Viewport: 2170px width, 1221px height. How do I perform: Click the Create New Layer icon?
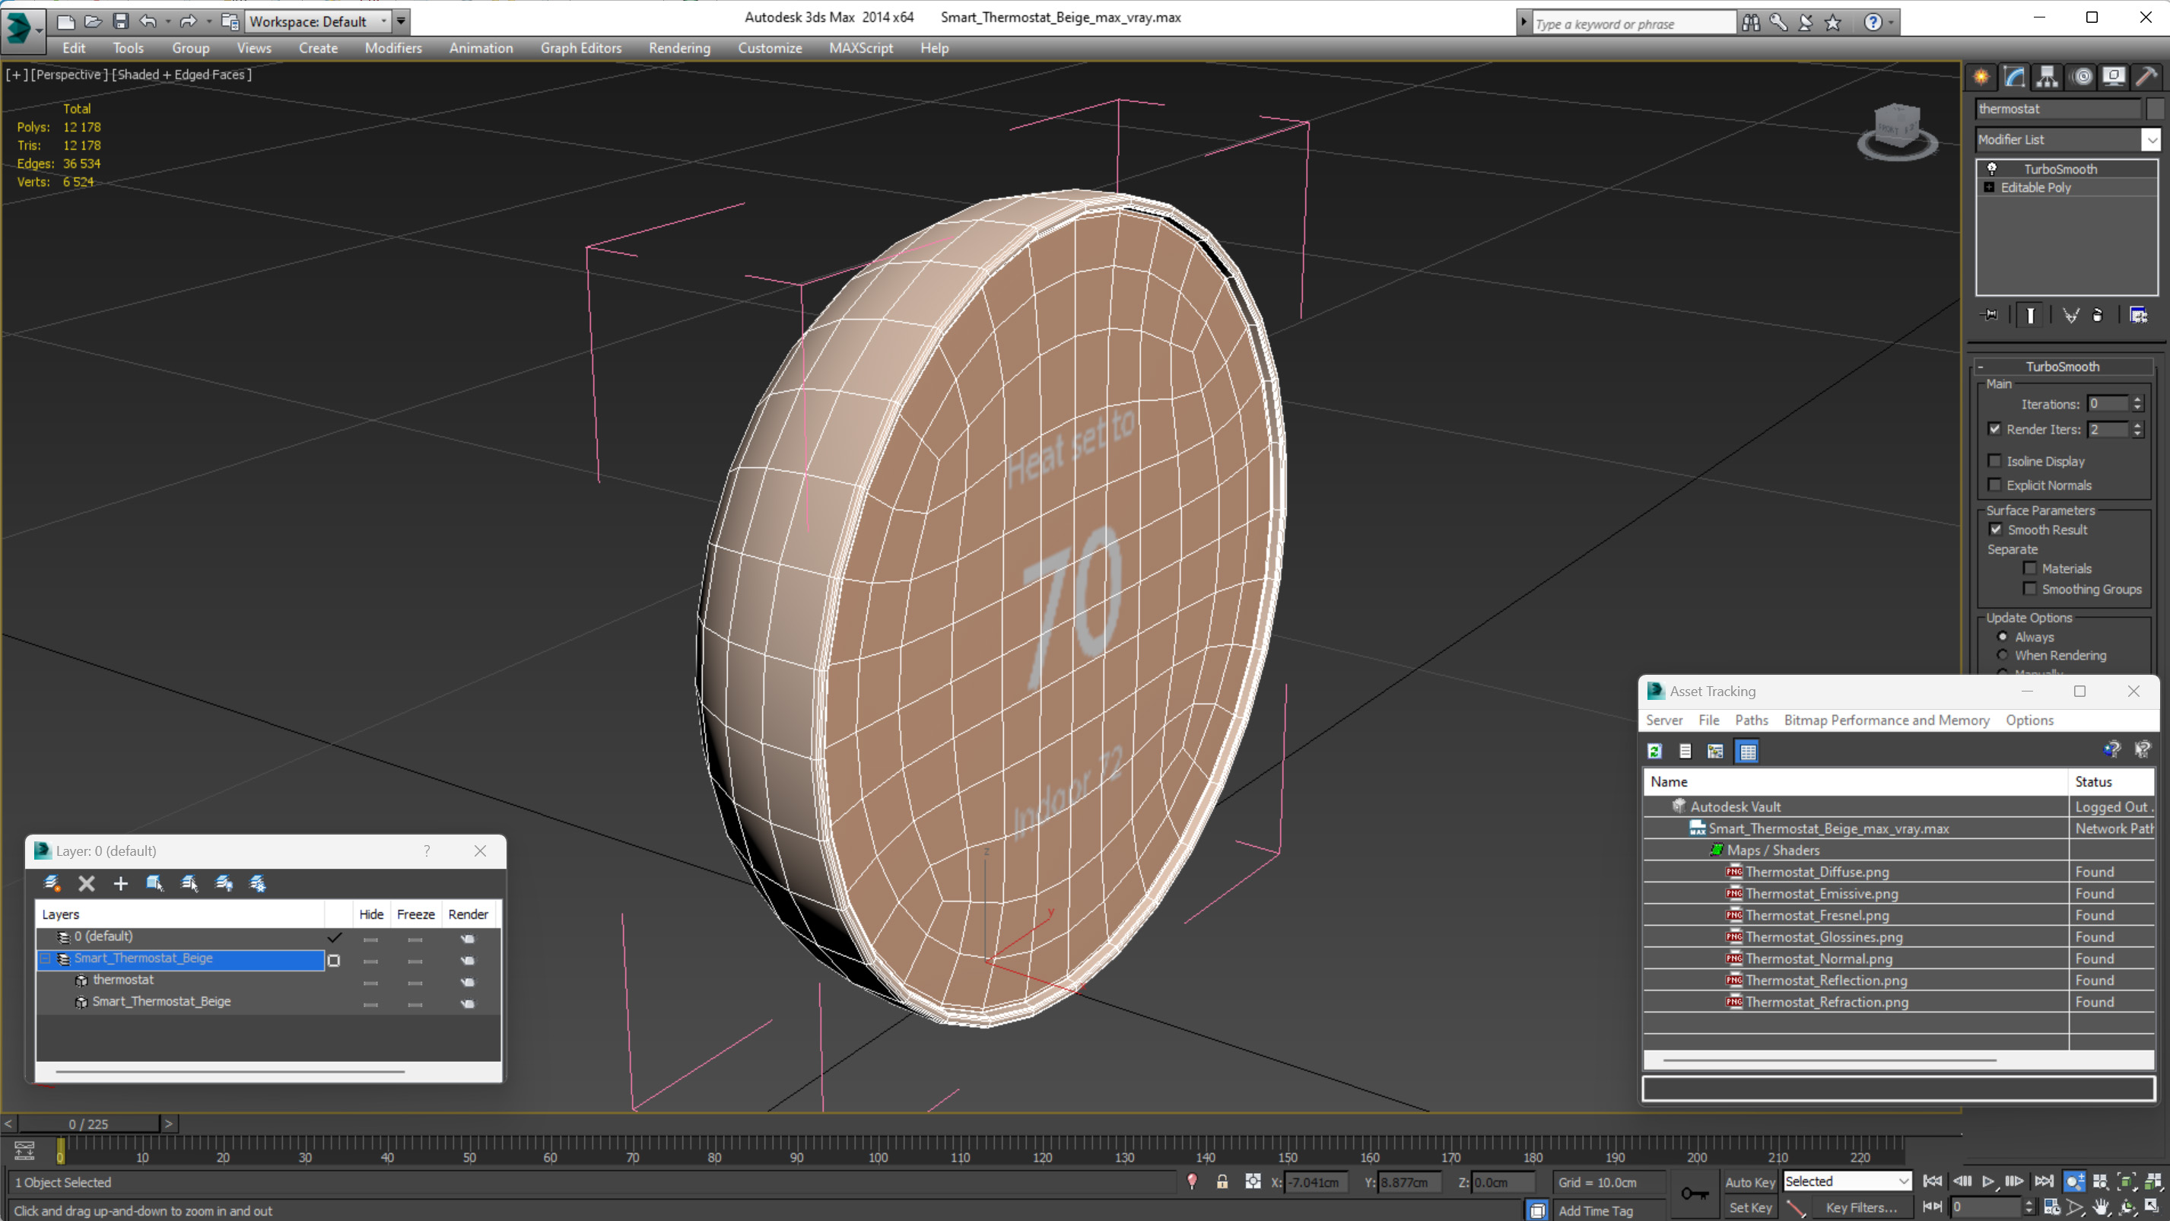(x=52, y=883)
